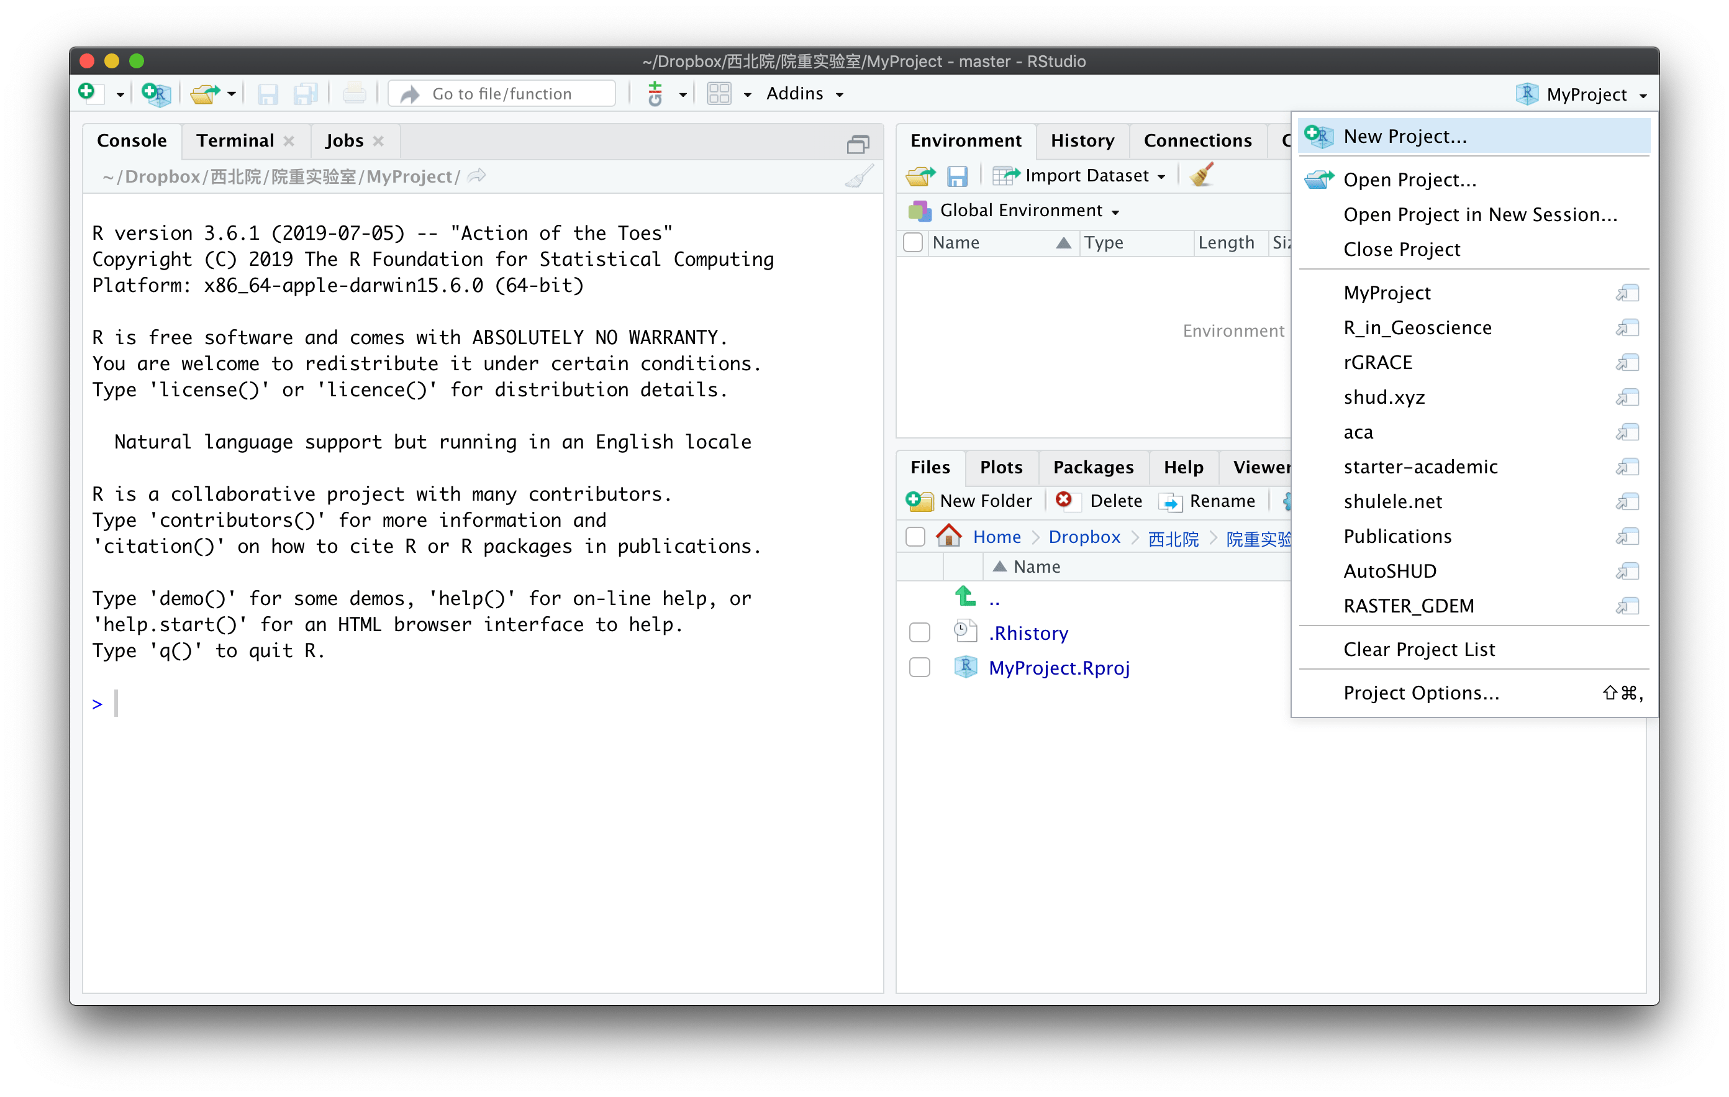The image size is (1729, 1097).
Task: Expand the Git dropdown arrow
Action: coord(682,95)
